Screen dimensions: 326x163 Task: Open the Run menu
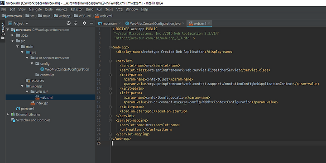[99, 10]
